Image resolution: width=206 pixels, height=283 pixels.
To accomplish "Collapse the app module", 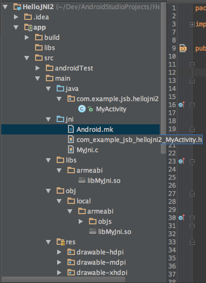I will click(x=16, y=27).
